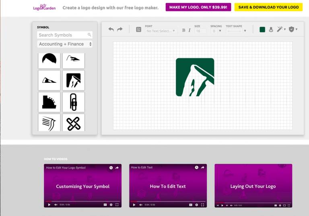The height and width of the screenshot is (216, 309).
Task: Open the Customizing Your Symbol video
Action: point(82,186)
